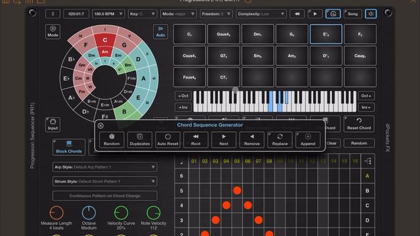Adjust the Note Velocity knob
Image resolution: width=420 pixels, height=236 pixels.
(154, 213)
